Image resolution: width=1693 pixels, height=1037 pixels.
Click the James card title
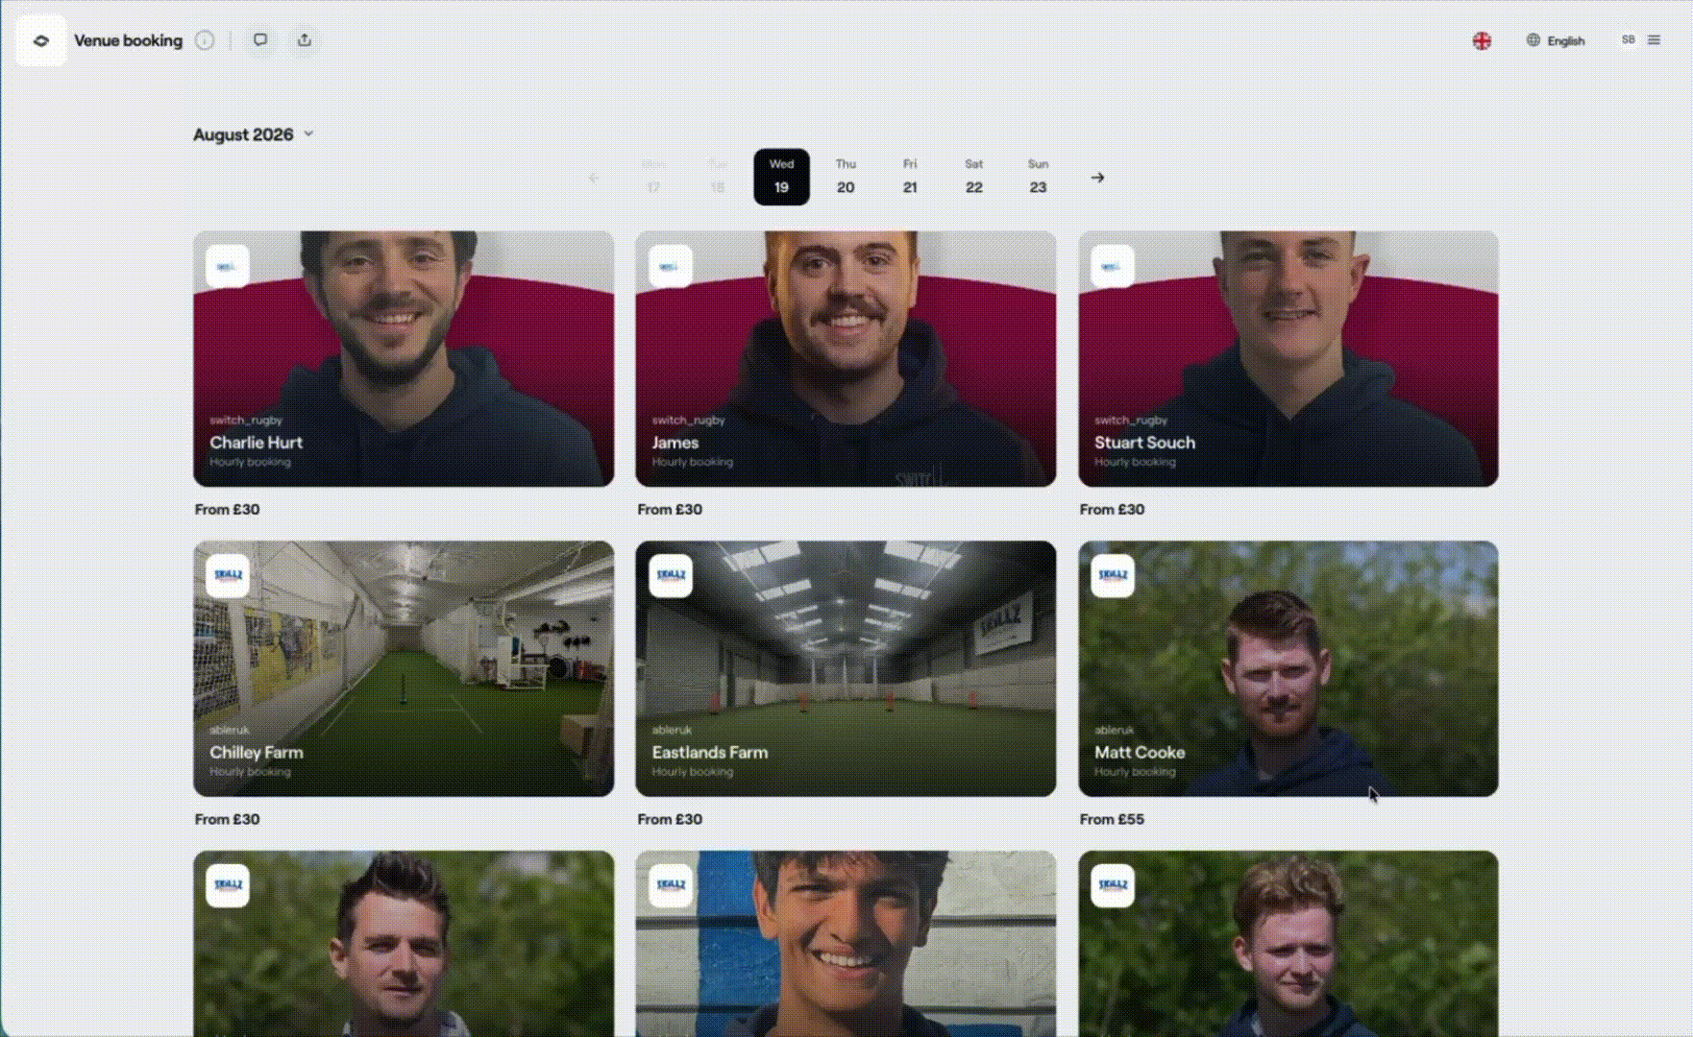(675, 443)
